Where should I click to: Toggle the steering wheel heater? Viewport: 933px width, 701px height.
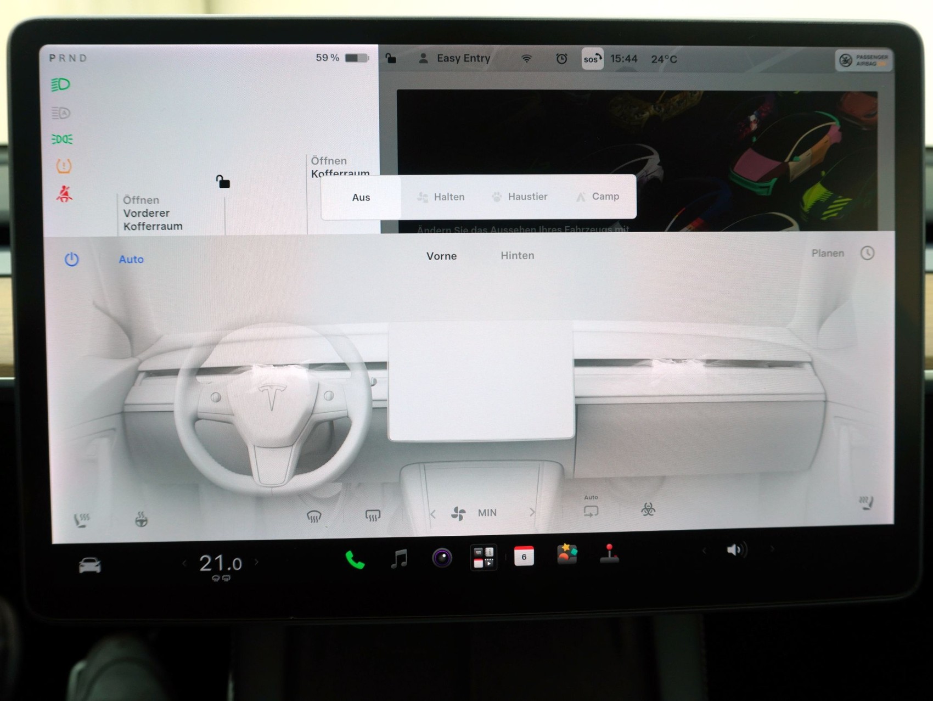click(x=141, y=519)
